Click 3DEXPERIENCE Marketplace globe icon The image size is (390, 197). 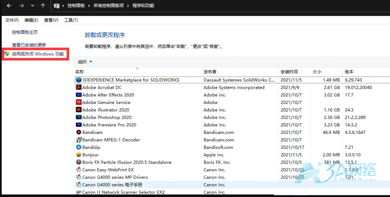point(79,80)
